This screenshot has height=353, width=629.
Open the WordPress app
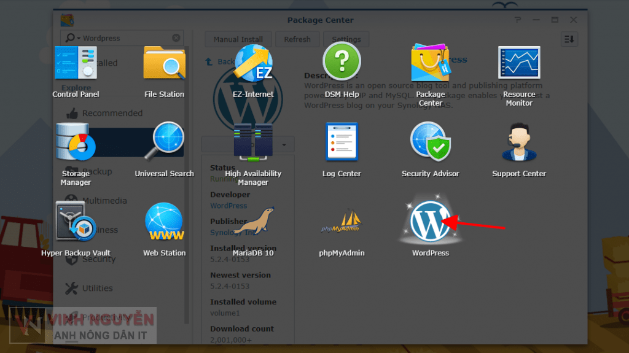click(430, 222)
